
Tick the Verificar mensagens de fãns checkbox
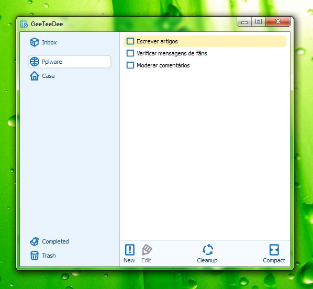pos(130,53)
